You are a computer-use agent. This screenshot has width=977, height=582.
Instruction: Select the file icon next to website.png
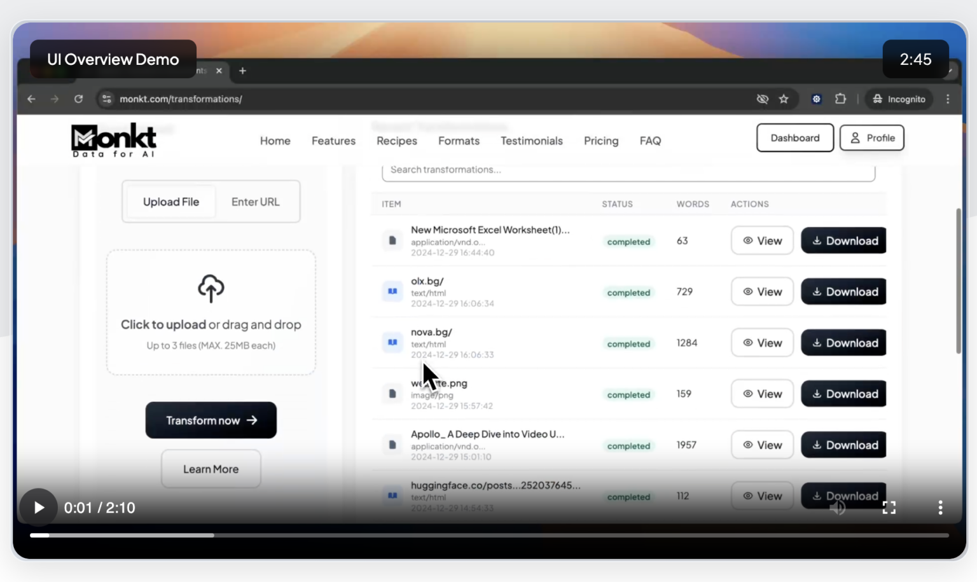coord(392,393)
